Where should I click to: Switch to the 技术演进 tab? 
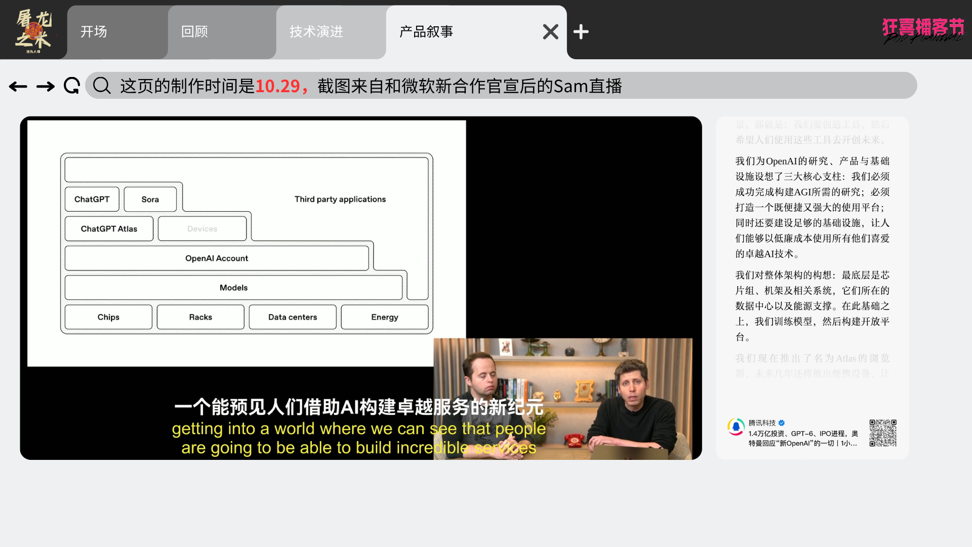point(330,32)
